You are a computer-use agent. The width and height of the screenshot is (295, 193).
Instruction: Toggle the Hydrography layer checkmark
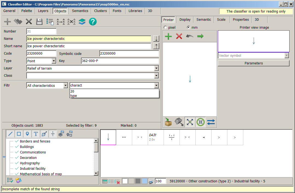click(17, 163)
